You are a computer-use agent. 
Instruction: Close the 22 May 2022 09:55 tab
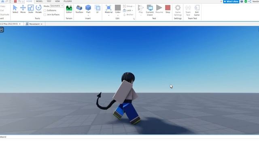click(x=20, y=24)
